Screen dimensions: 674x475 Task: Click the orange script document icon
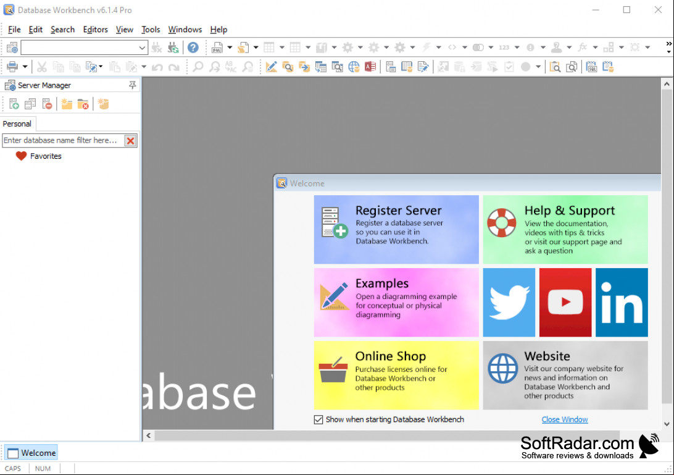click(243, 48)
